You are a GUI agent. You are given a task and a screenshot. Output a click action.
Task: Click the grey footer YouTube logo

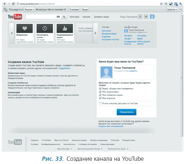15,142
